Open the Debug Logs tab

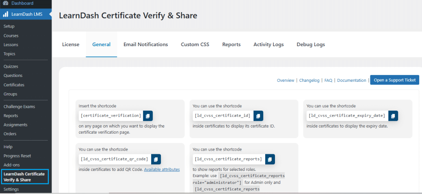point(311,45)
